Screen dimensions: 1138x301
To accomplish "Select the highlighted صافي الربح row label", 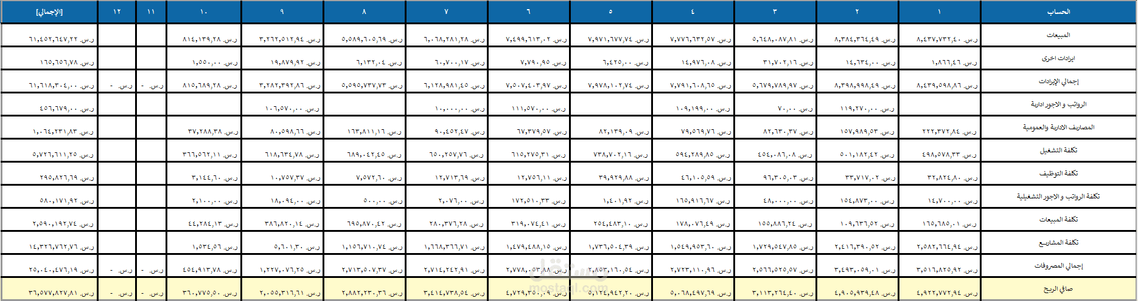I will (x=1058, y=289).
